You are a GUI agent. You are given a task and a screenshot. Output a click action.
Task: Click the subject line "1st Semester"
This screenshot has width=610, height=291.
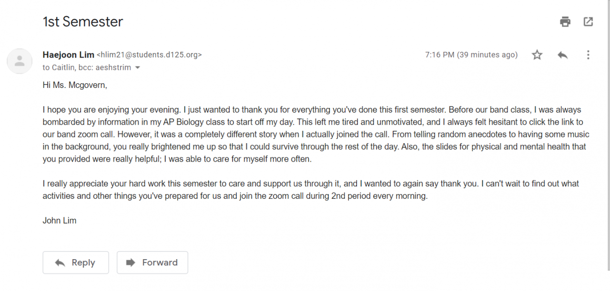tap(83, 22)
